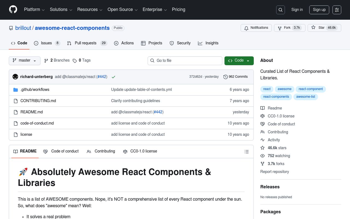
Task: Click the Sign up button
Action: [319, 10]
